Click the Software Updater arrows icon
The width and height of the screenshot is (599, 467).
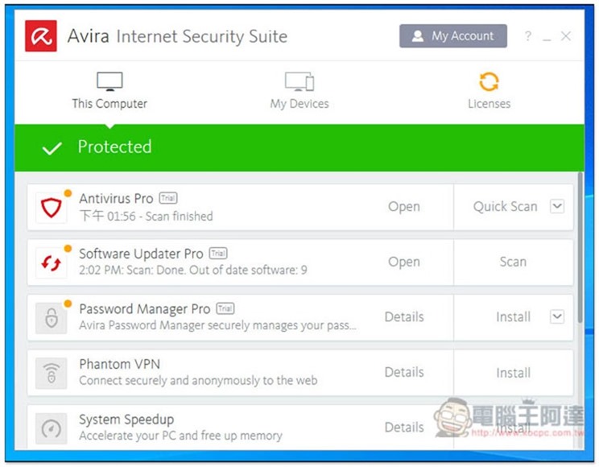[x=52, y=263]
